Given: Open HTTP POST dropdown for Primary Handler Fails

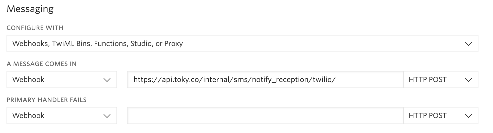Looking at the screenshot, I should click(x=441, y=115).
